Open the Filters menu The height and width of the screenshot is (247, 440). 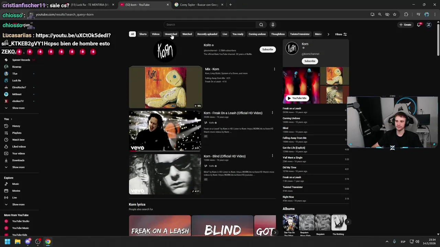click(x=341, y=34)
